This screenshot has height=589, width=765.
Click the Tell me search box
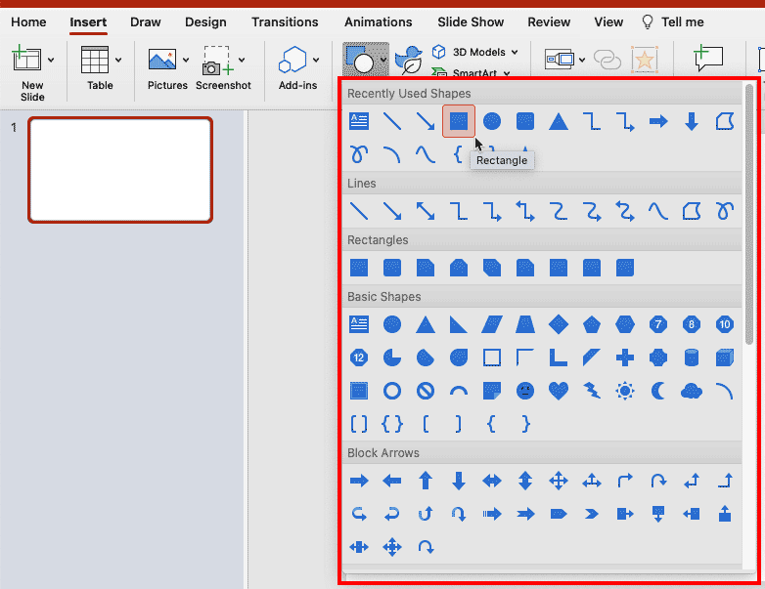coord(673,21)
